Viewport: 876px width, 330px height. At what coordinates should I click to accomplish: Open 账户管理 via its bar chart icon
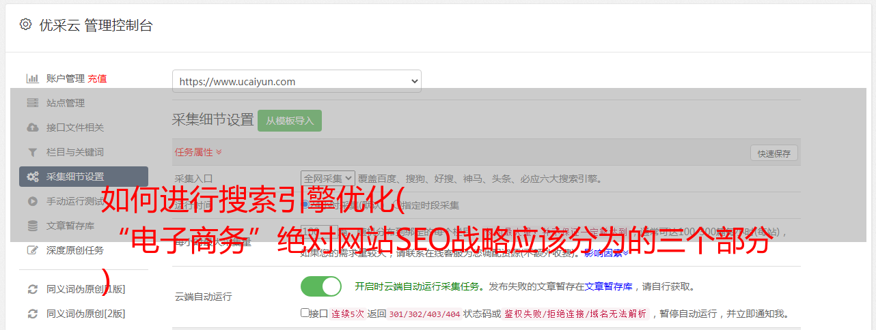(x=32, y=78)
